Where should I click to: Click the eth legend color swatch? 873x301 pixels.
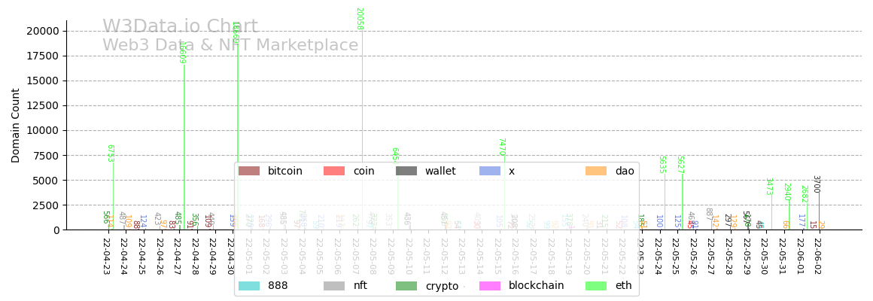tap(597, 286)
